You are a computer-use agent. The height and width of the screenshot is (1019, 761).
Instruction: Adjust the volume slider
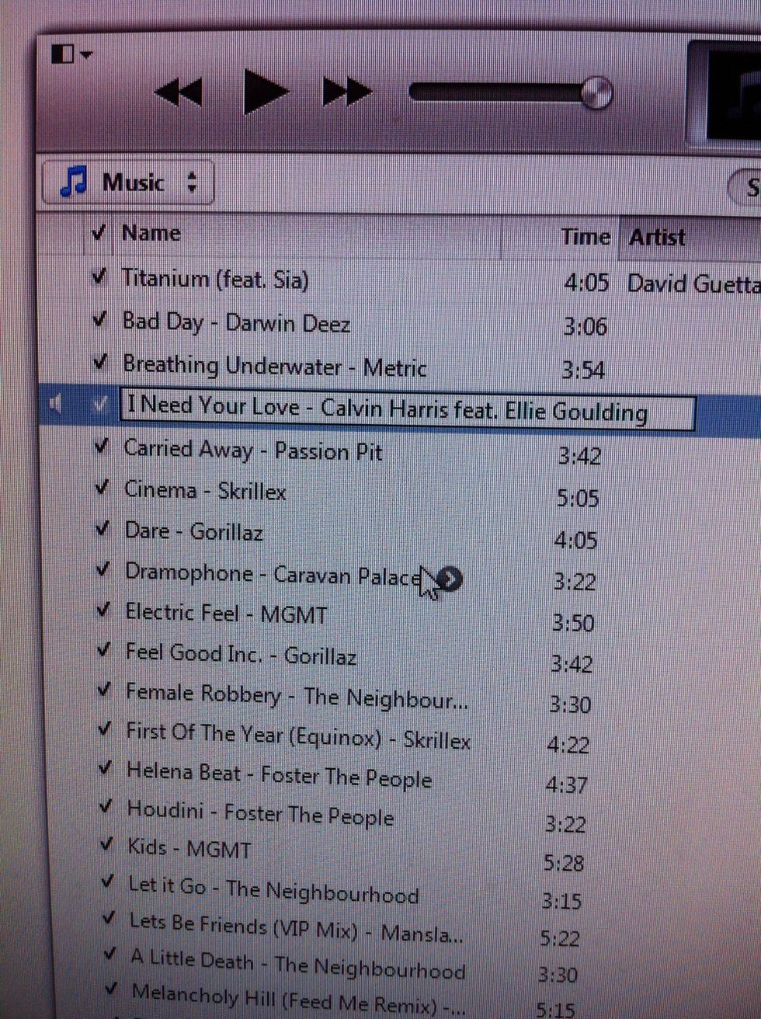511,93
